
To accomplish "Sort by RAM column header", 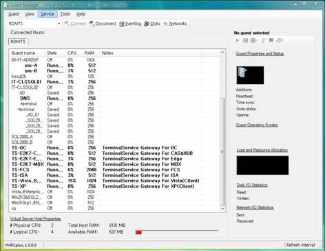I will [x=91, y=53].
